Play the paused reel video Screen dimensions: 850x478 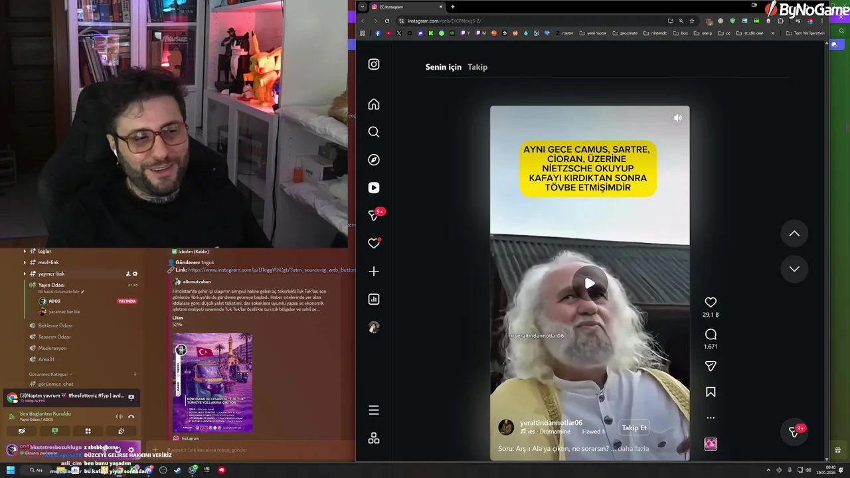(x=590, y=283)
